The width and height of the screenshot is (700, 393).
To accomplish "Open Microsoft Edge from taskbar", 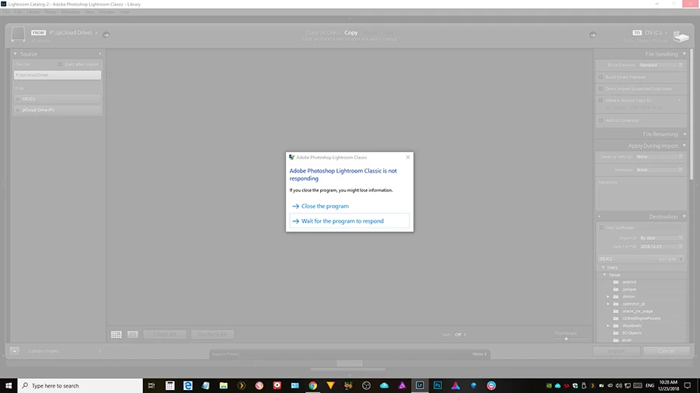I will pyautogui.click(x=188, y=385).
